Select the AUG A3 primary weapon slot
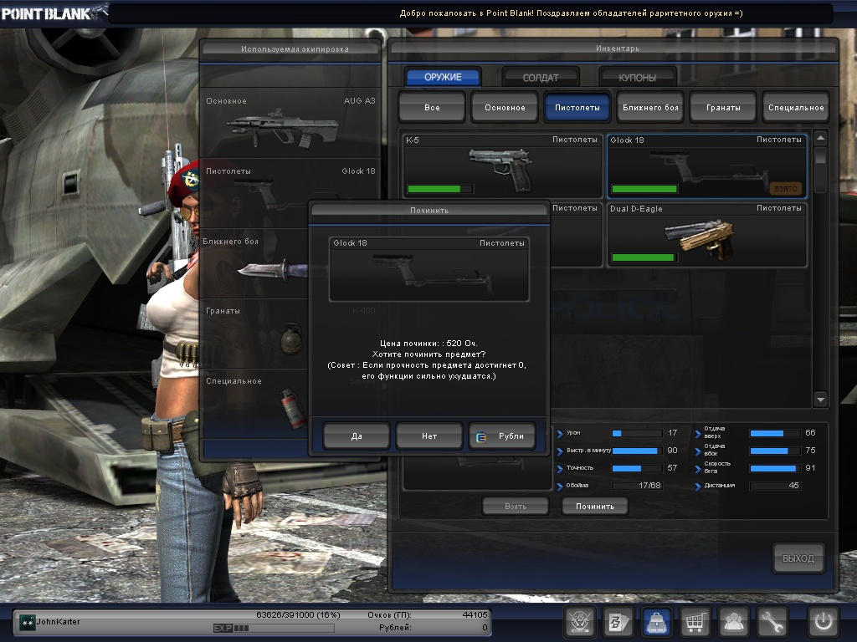The image size is (857, 642). click(290, 124)
